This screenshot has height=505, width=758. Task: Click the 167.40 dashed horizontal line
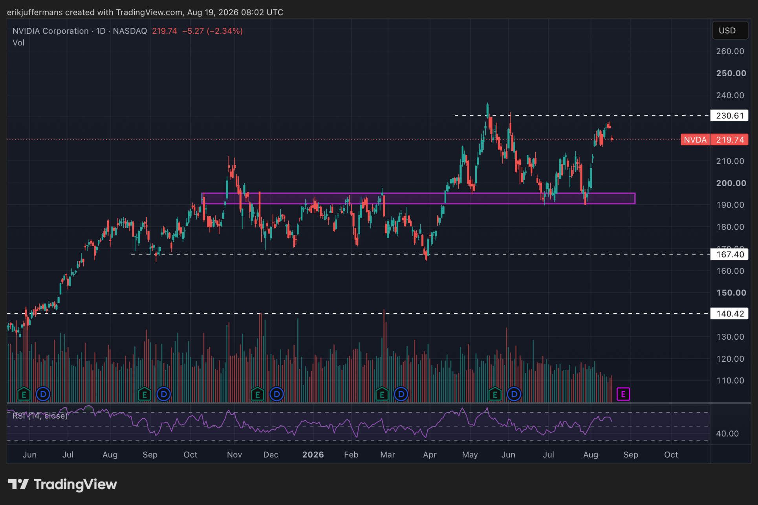click(420, 254)
